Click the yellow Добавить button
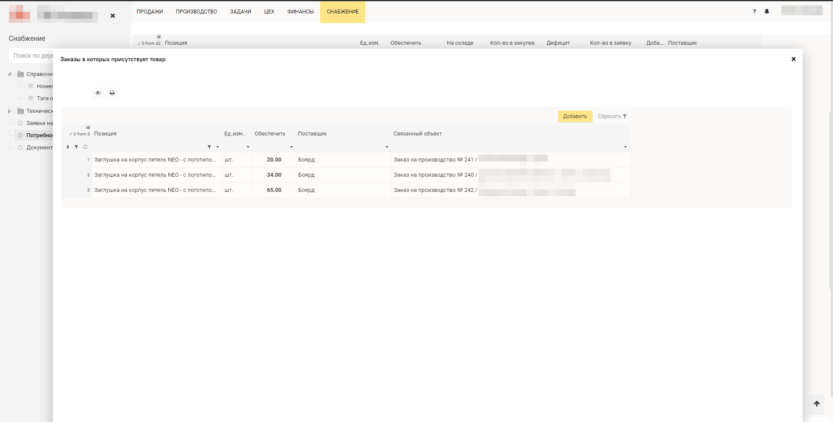 575,116
